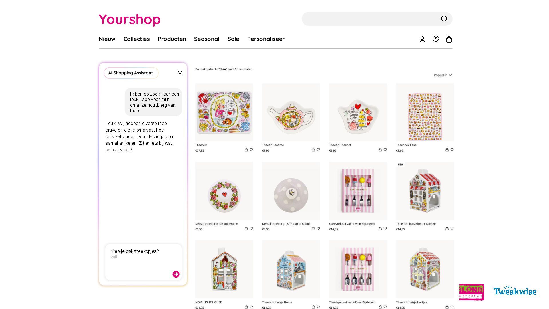549x309 pixels.
Task: Open the shopping bag in header
Action: [449, 39]
